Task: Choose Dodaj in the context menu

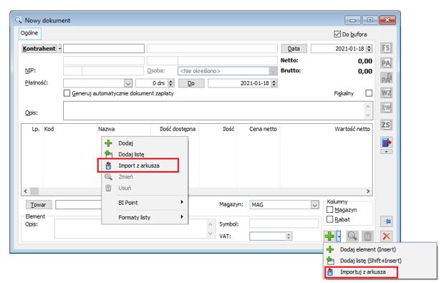Action: [145, 143]
